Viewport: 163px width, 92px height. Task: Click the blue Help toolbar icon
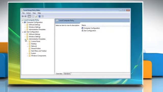(x=40, y=16)
